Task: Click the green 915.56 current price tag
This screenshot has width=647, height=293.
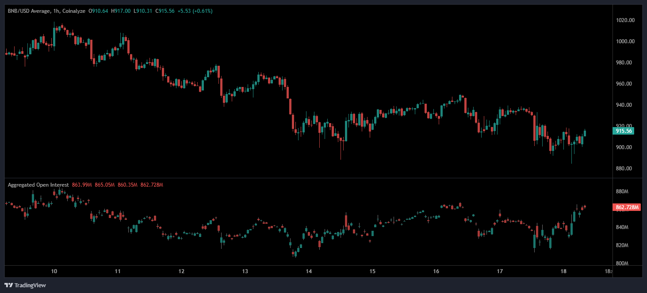Action: [624, 131]
